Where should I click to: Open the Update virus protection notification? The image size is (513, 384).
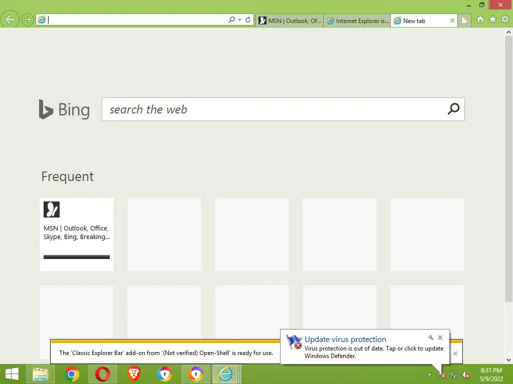365,347
